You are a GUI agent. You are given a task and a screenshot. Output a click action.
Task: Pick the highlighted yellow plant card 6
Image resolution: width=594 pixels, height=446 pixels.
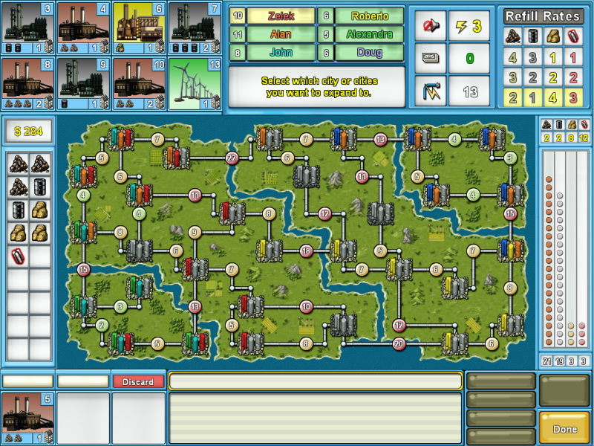(139, 28)
